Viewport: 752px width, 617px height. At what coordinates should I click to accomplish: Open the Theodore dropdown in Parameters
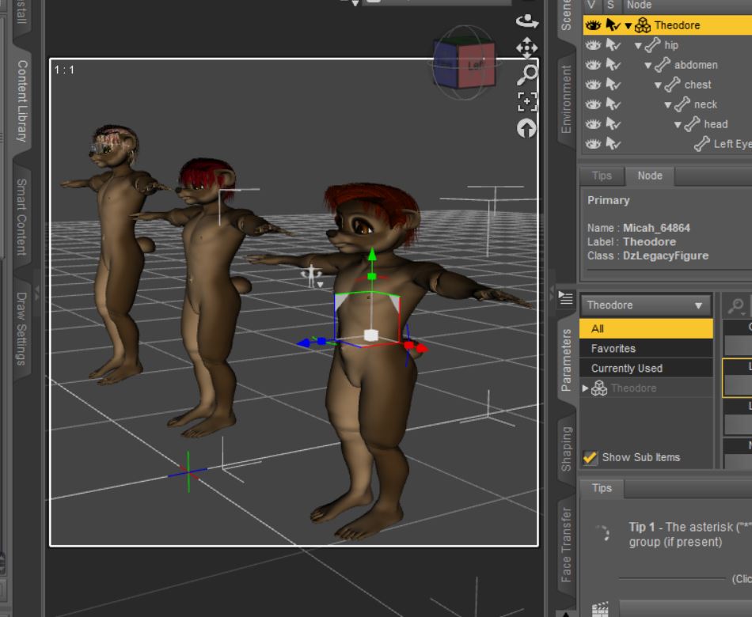645,305
